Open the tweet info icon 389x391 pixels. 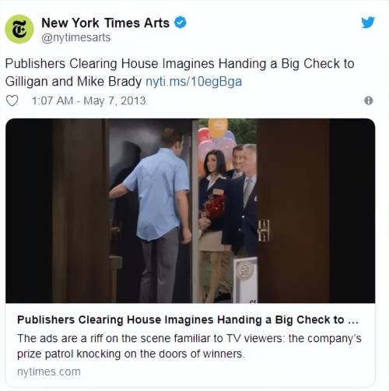tap(369, 100)
